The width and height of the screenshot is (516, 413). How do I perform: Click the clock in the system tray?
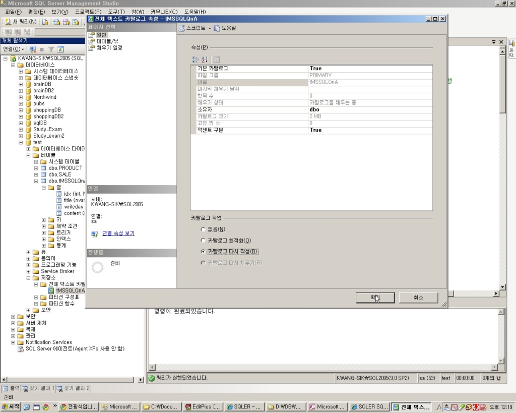click(x=500, y=407)
